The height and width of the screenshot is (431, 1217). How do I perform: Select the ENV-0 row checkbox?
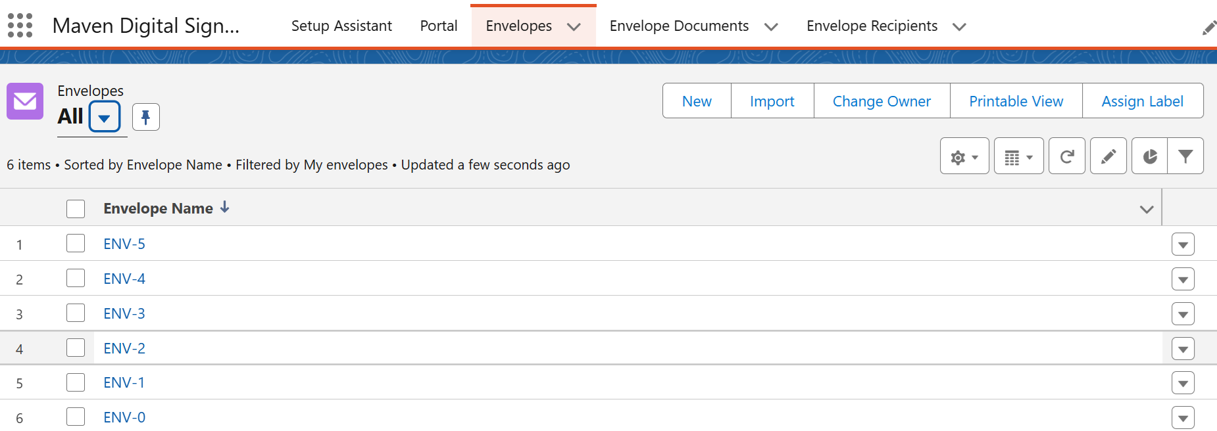click(x=76, y=417)
